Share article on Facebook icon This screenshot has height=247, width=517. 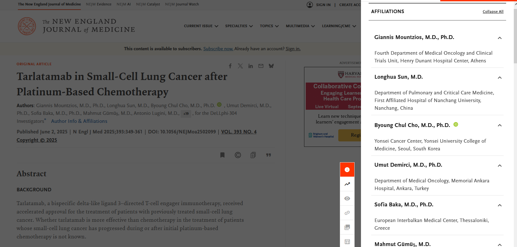tap(230, 66)
